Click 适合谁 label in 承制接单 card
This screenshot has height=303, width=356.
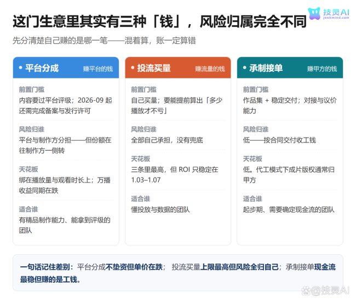coord(252,199)
